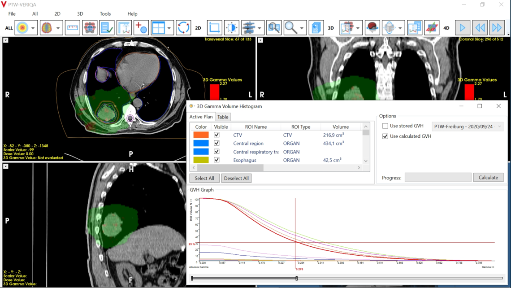Click the circular refresh/sync icon in the toolbar

(183, 27)
